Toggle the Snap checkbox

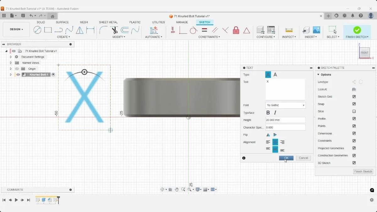coord(354,104)
